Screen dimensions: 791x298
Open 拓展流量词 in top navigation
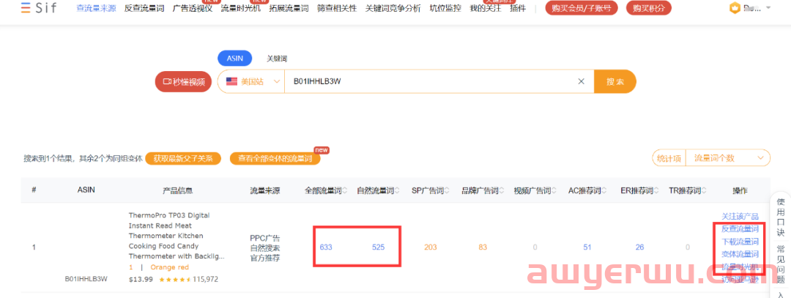point(289,9)
